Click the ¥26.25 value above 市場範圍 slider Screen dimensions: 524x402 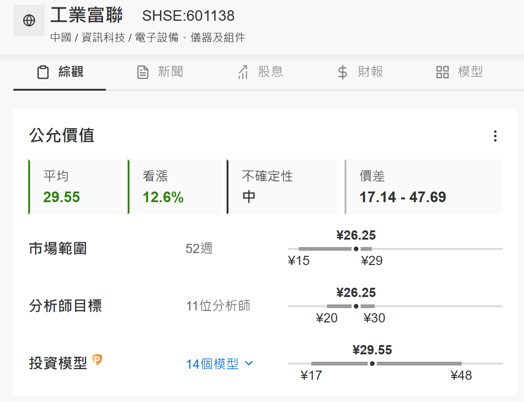[x=356, y=235]
